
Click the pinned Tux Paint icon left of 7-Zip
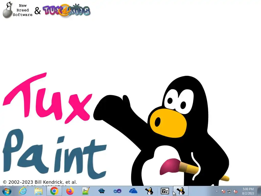149,191
